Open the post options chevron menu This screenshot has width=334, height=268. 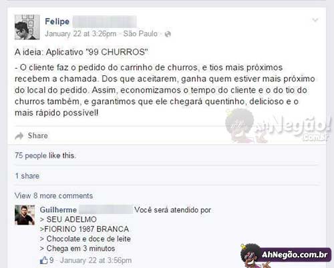pyautogui.click(x=315, y=20)
